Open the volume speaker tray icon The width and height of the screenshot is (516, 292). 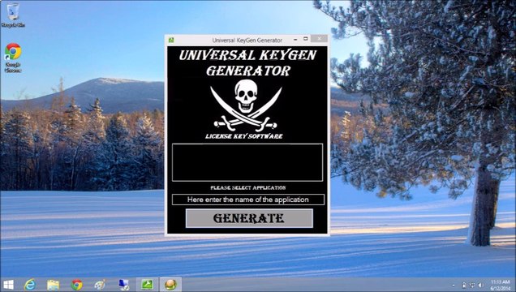pos(481,285)
